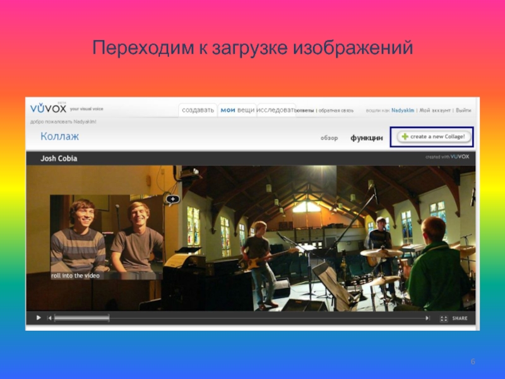Switch to функции view
This screenshot has height=379, width=505.
[x=367, y=138]
